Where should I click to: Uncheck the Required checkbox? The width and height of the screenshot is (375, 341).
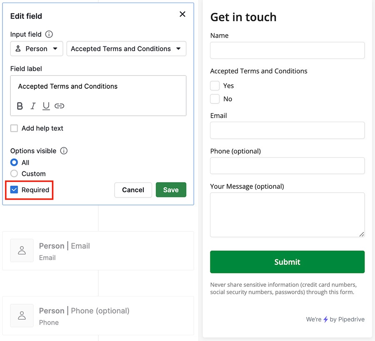[x=14, y=190]
